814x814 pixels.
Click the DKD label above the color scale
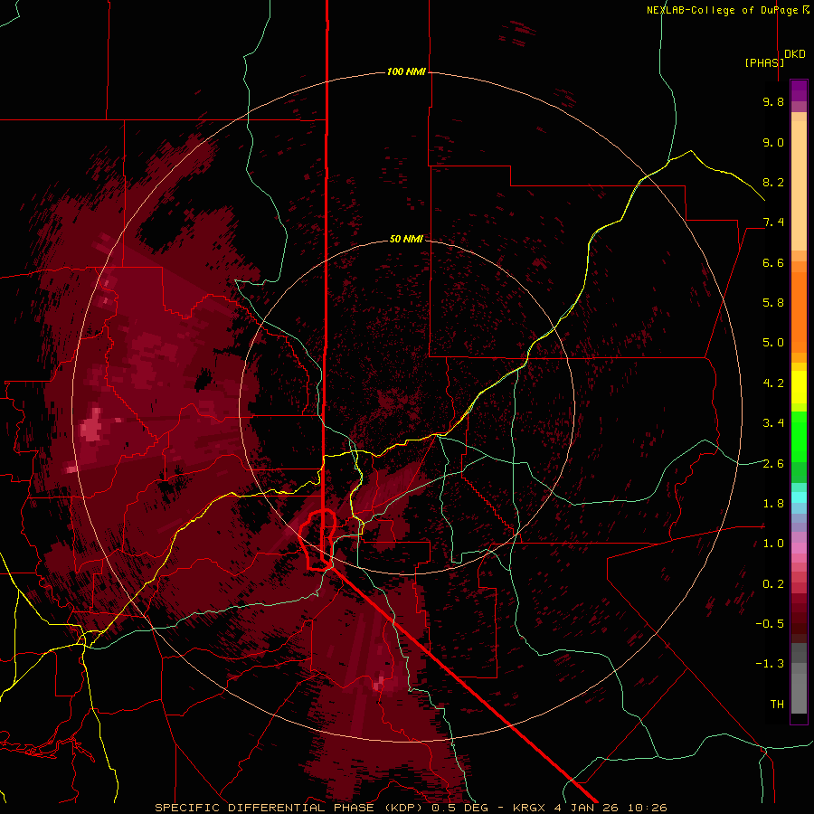coord(795,54)
